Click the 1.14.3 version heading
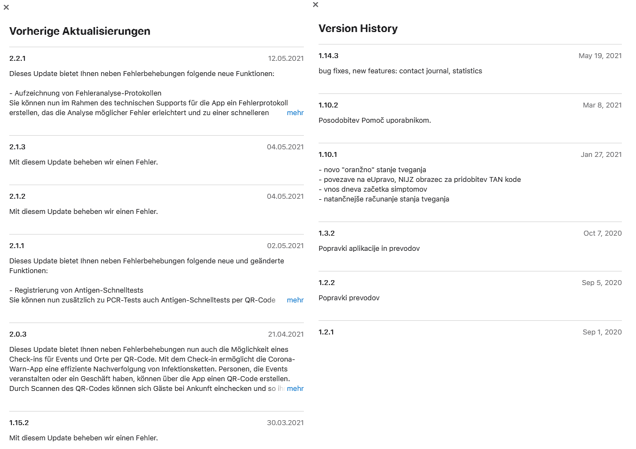636x449 pixels. tap(328, 56)
